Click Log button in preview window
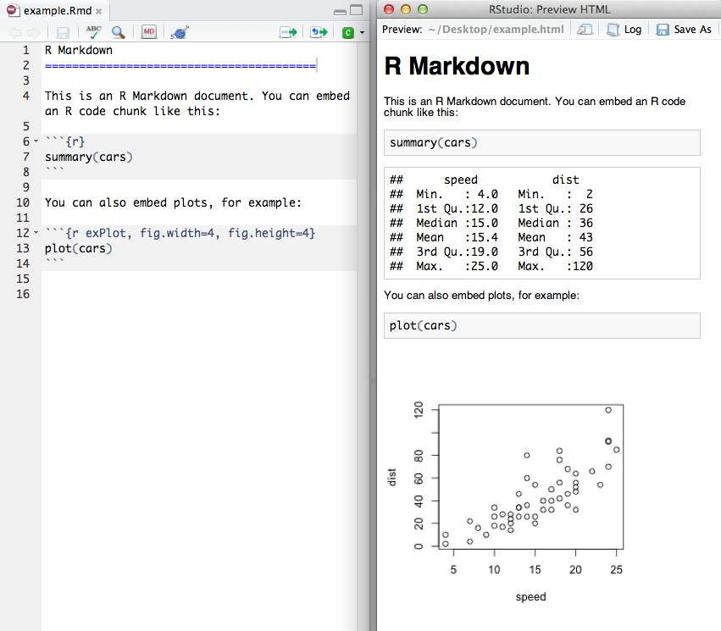 coord(624,30)
